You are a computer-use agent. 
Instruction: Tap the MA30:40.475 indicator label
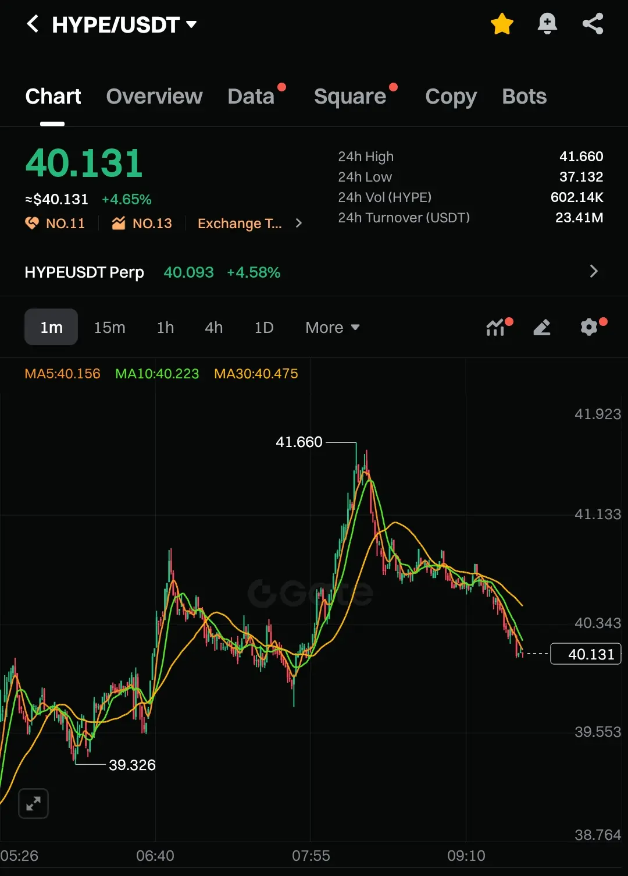[256, 374]
